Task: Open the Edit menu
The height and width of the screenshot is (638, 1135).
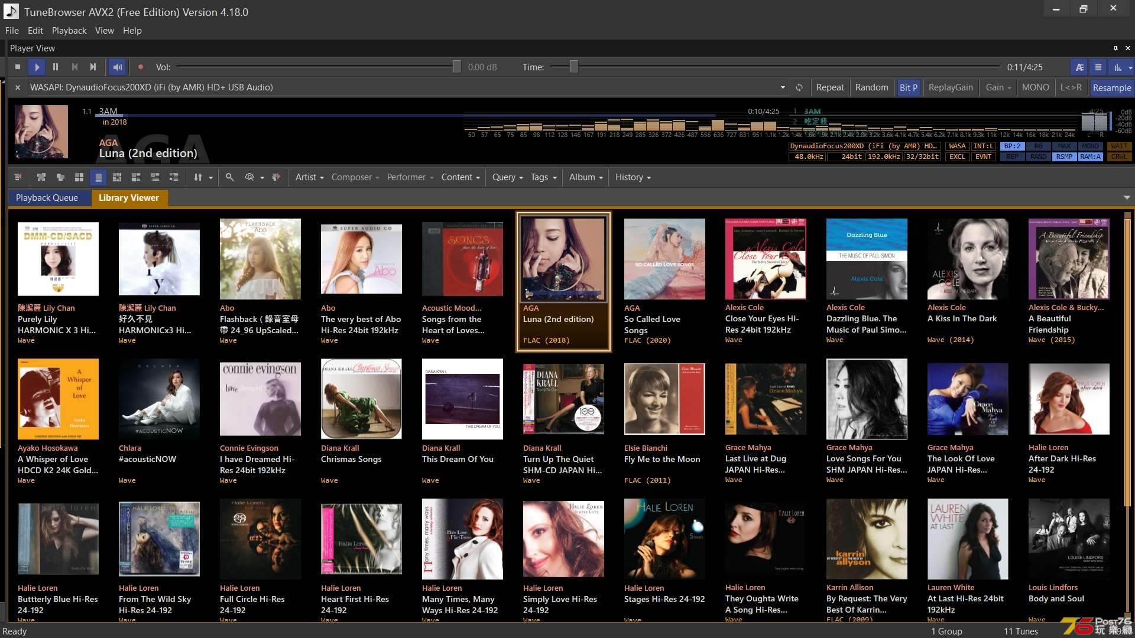Action: (x=35, y=31)
